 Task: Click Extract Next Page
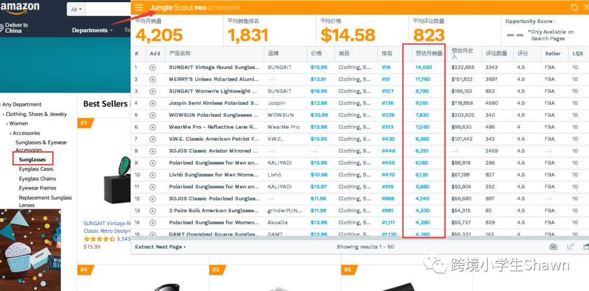[160, 247]
